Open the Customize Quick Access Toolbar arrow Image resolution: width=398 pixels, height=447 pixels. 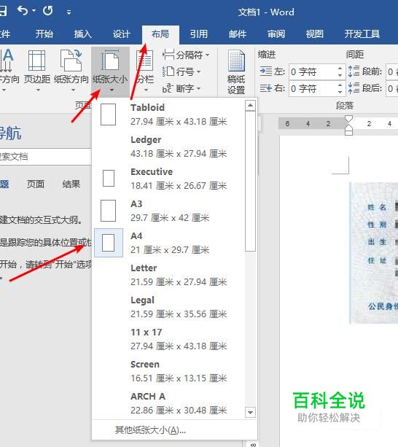[x=69, y=12]
